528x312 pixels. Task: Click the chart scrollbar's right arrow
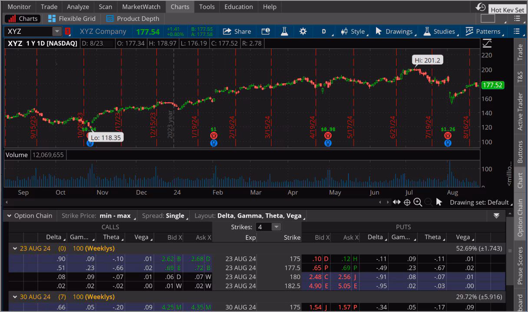388,202
